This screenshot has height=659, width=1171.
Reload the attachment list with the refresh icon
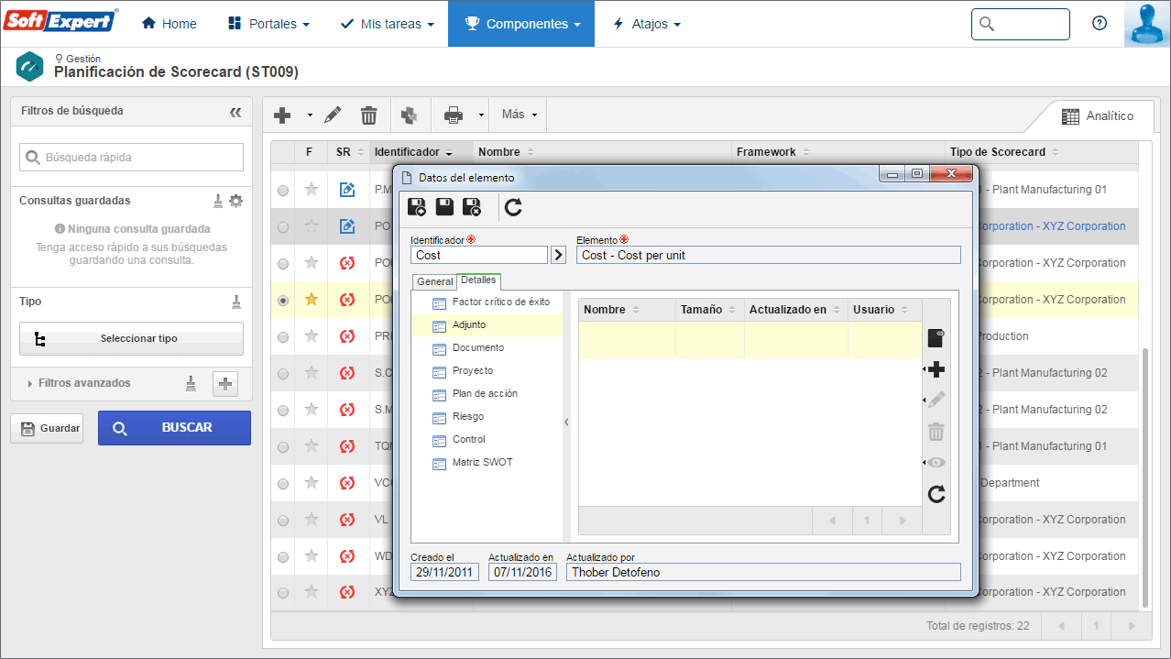[x=936, y=495]
